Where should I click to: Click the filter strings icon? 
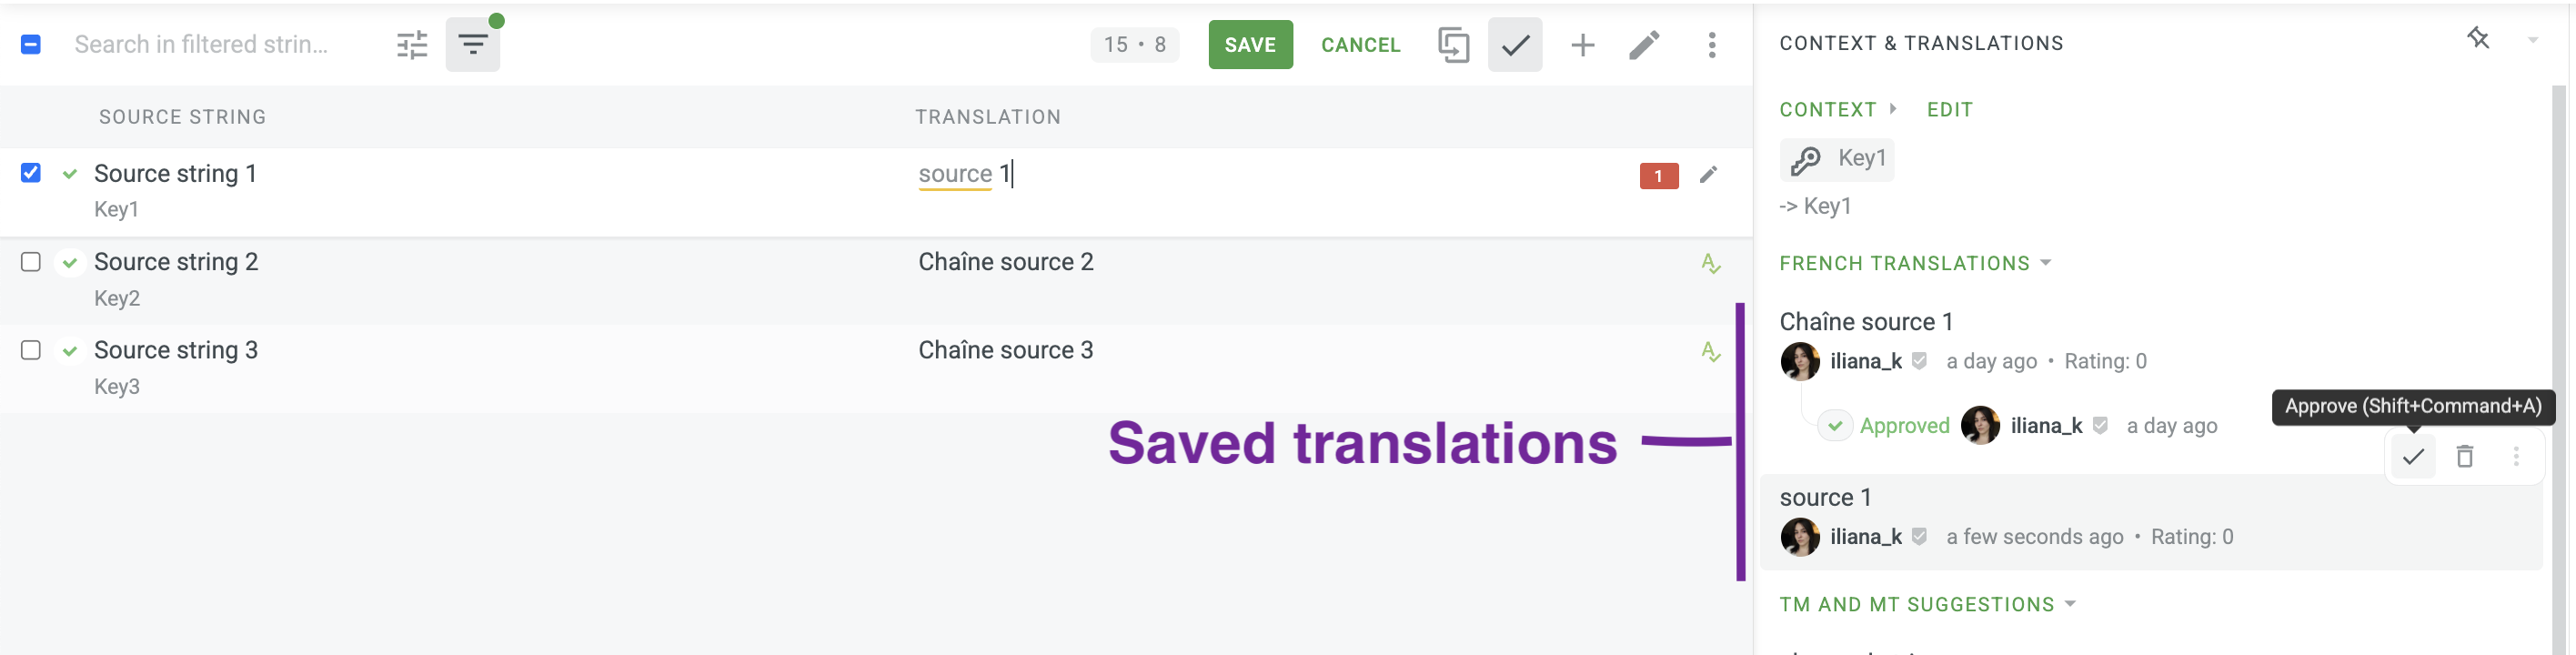pyautogui.click(x=473, y=45)
